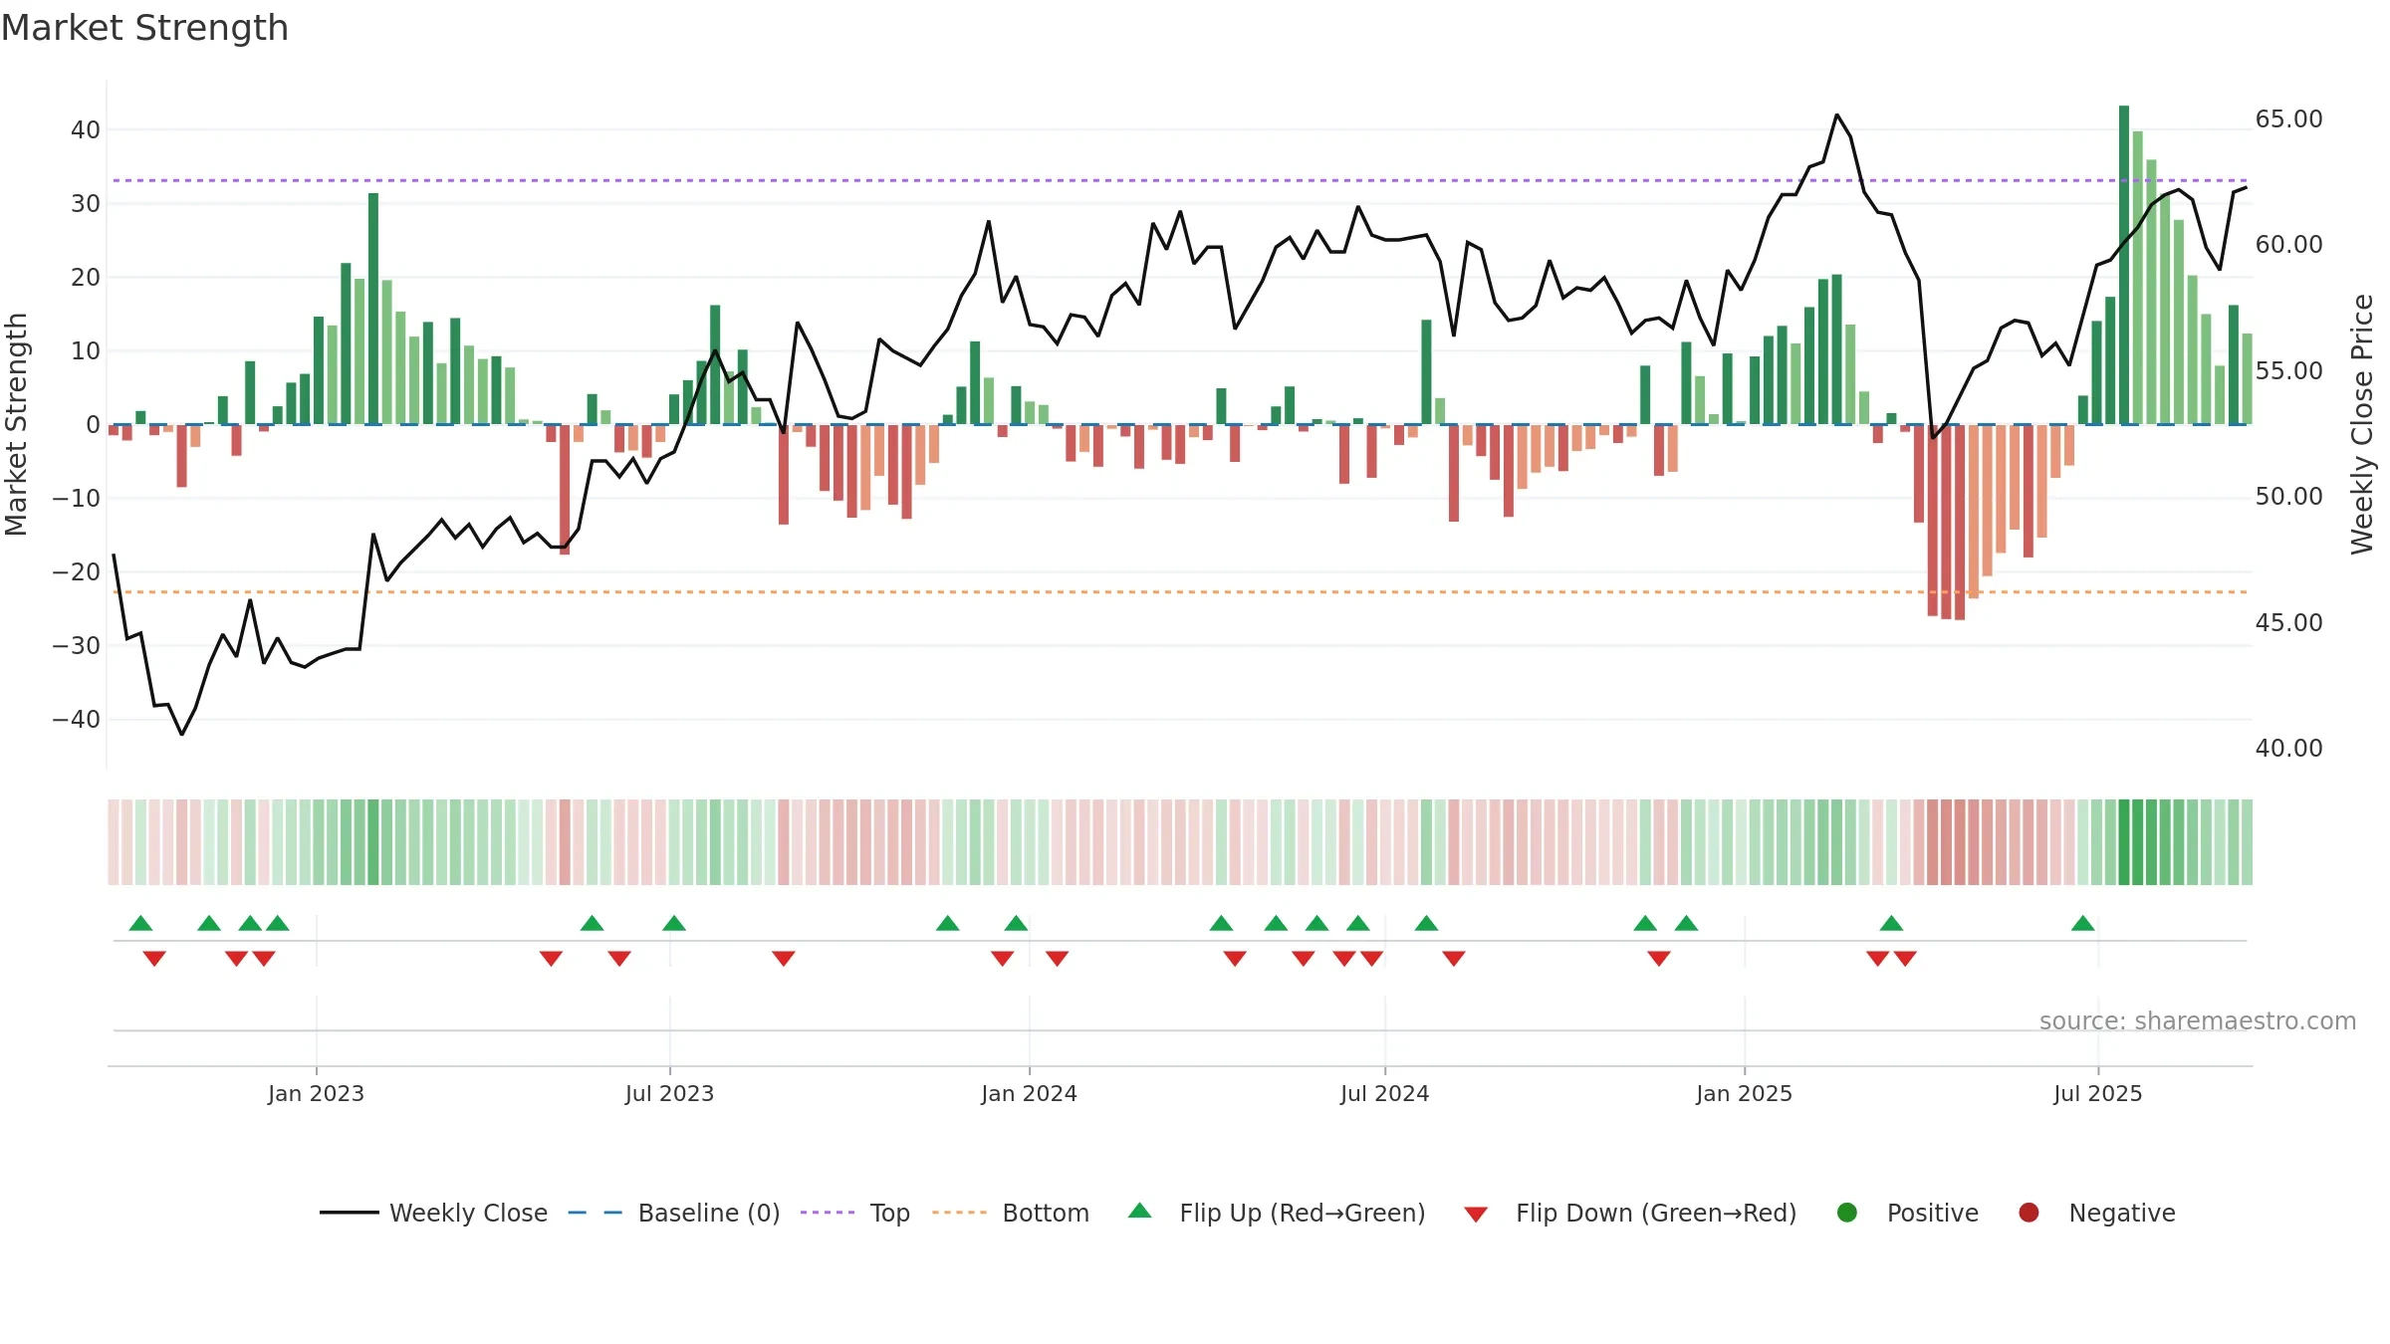Viewport: 2390px width, 1344px height.
Task: Click the 20 tick on the Market Strength axis
Action: pos(86,277)
